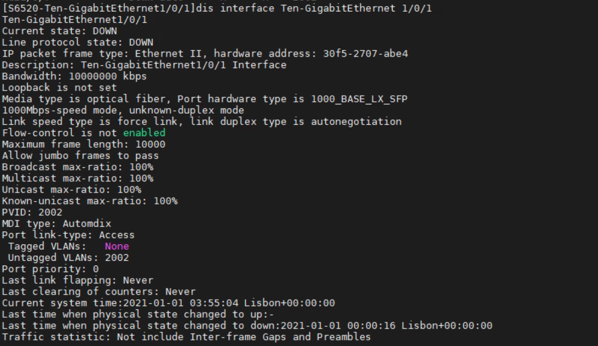Click the magenta "None" Tagged VLANs value

click(117, 246)
